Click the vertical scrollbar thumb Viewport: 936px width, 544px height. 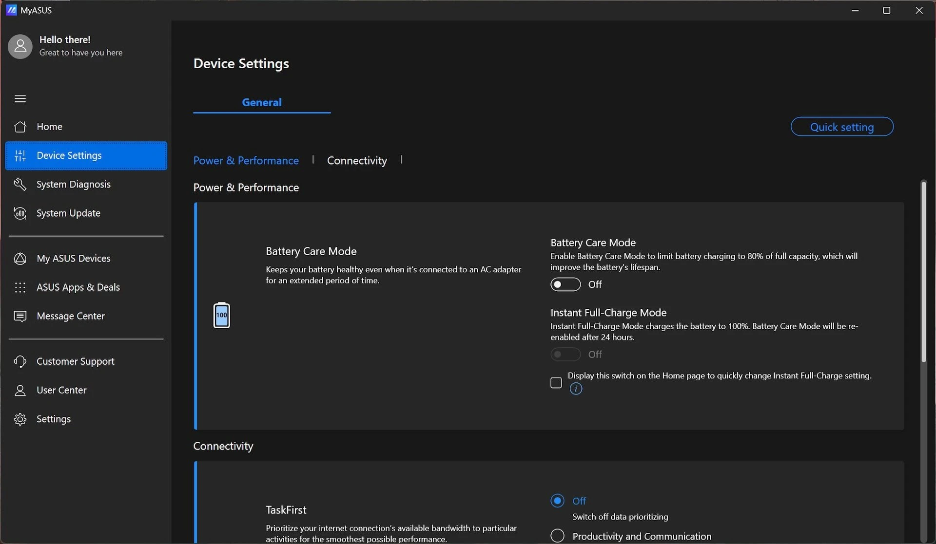pos(923,271)
